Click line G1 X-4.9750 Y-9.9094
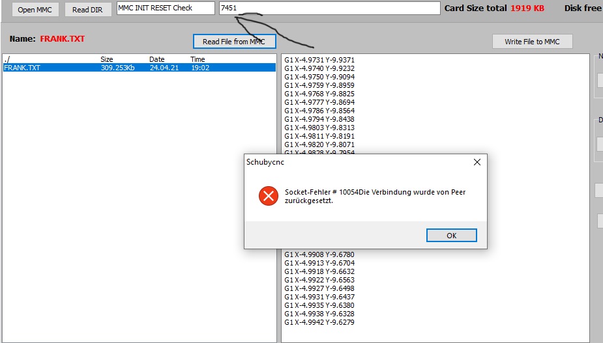The width and height of the screenshot is (603, 343). click(319, 77)
